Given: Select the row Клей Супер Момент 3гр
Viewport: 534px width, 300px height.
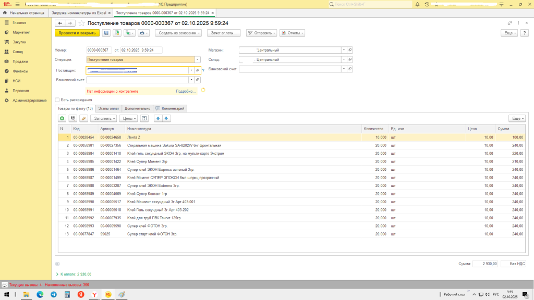Looking at the screenshot, I should point(292,161).
